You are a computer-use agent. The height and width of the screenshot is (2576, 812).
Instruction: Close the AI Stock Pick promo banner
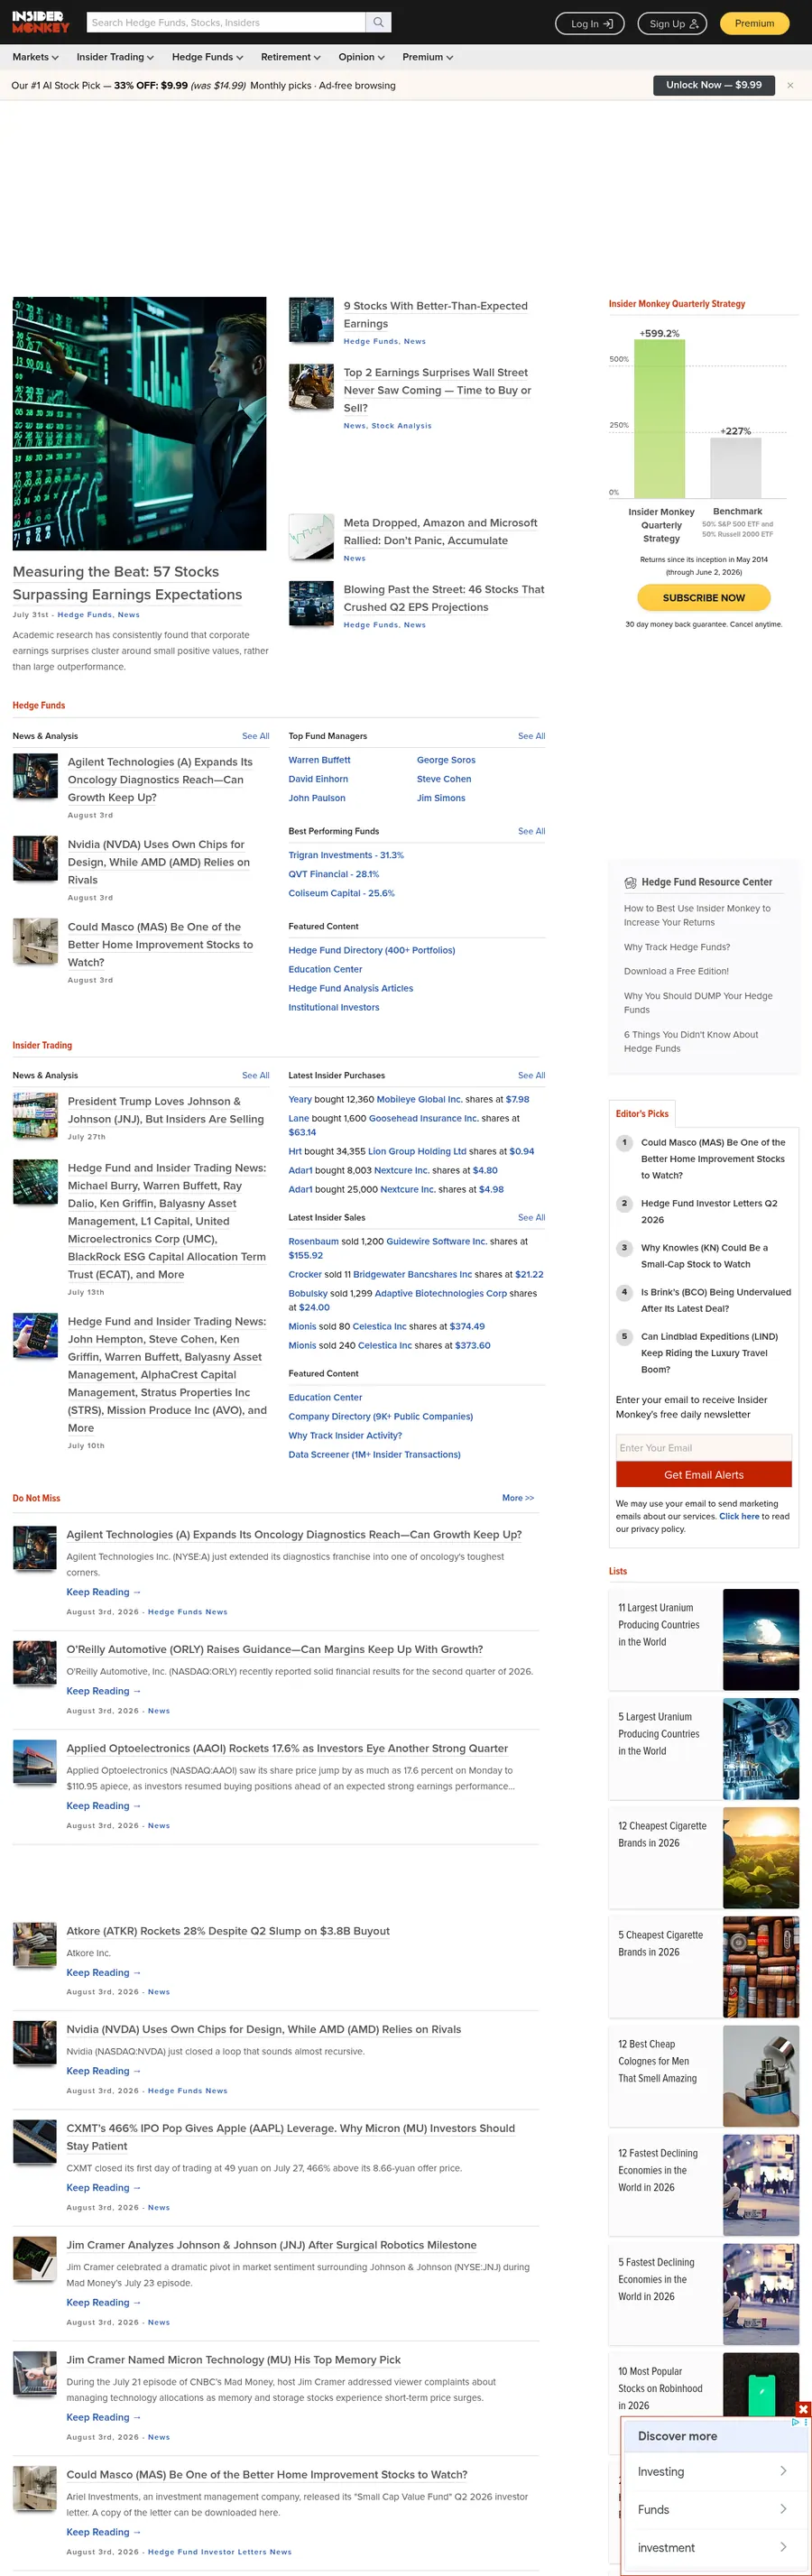coord(790,85)
